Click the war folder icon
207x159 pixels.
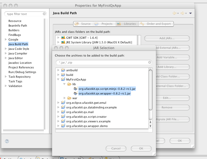[x=69, y=98]
